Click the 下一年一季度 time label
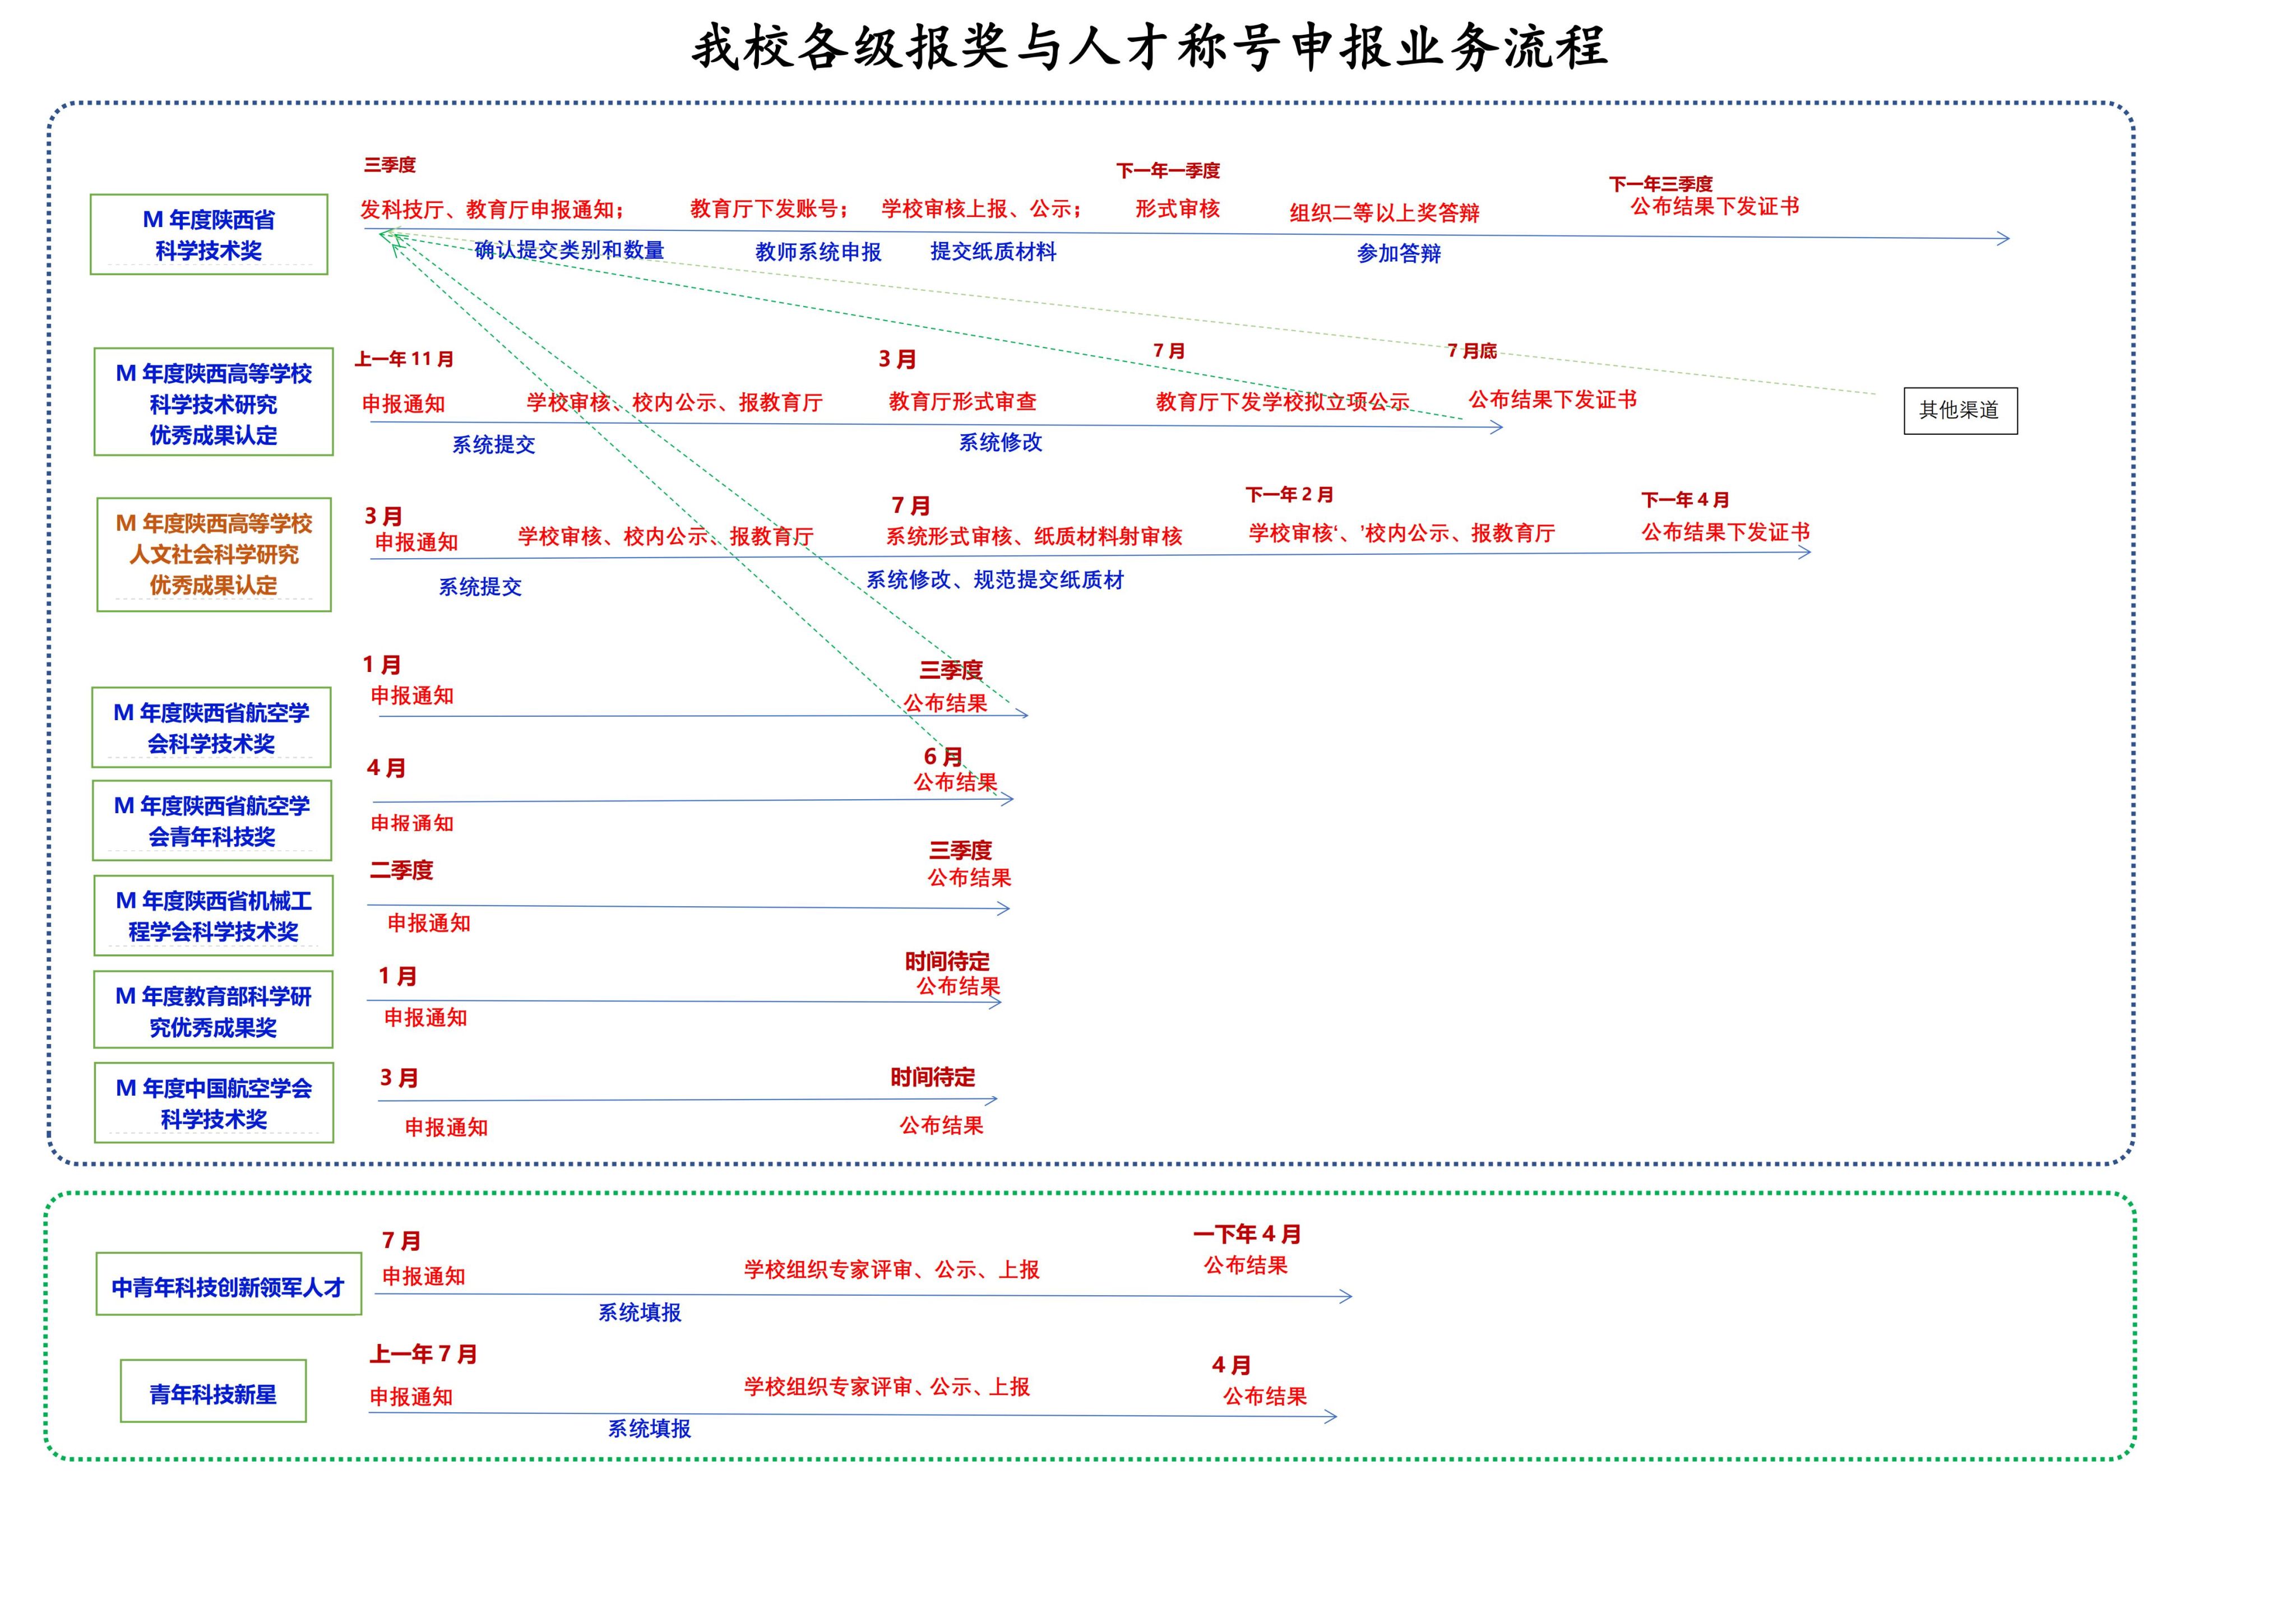 (x=1168, y=171)
